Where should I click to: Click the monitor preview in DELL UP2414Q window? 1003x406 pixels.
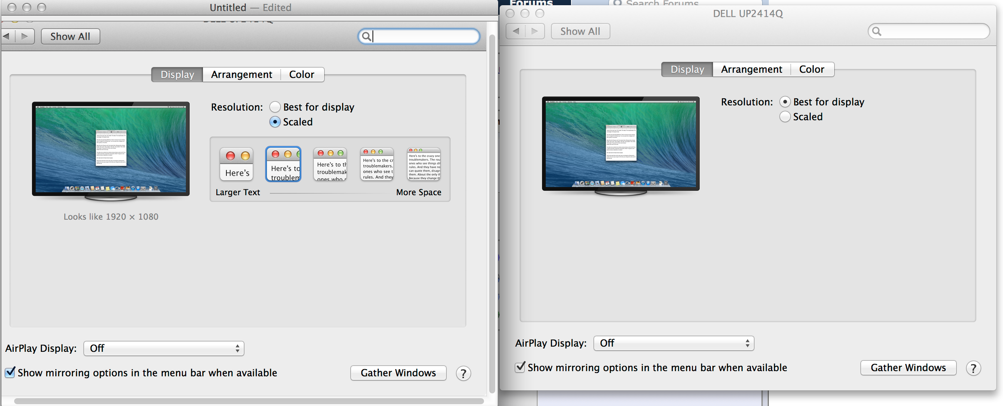[x=620, y=146]
